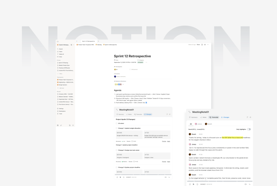Expand the floating MeetingNote01 panel
This screenshot has height=186, width=277.
click(x=189, y=112)
